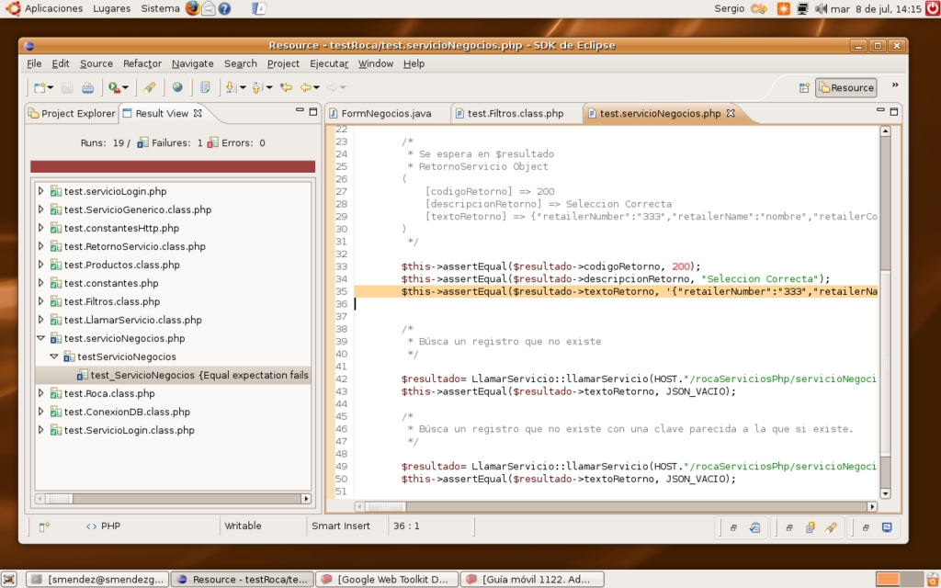Image resolution: width=941 pixels, height=588 pixels.
Task: Collapse the testServicioNegocios tree node
Action: coord(54,356)
